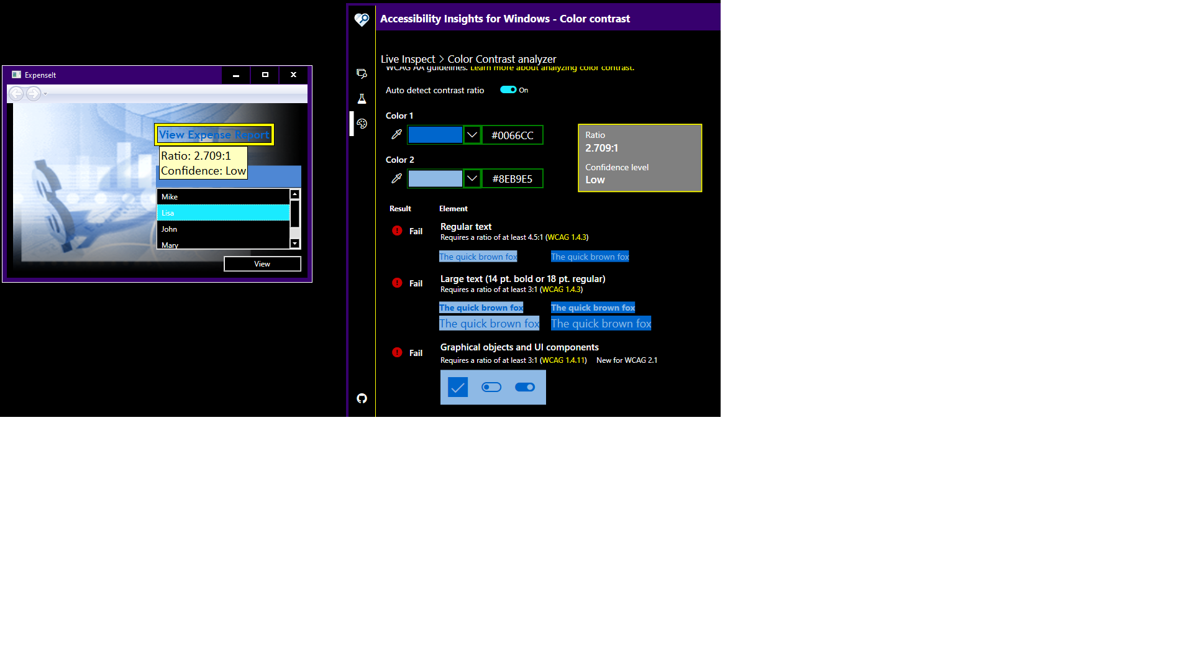Open the Color Contrast analyzer breadcrumb
Image resolution: width=1194 pixels, height=671 pixels.
[502, 58]
